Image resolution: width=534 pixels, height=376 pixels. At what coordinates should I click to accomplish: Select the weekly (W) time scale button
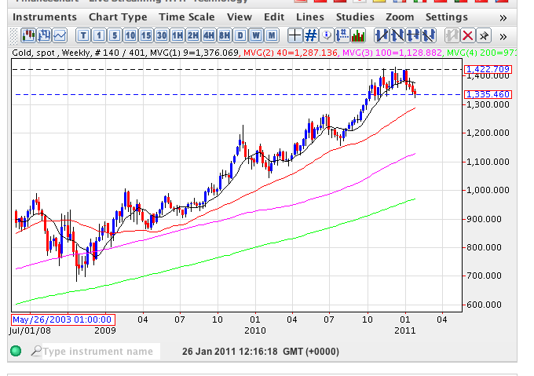coord(256,35)
